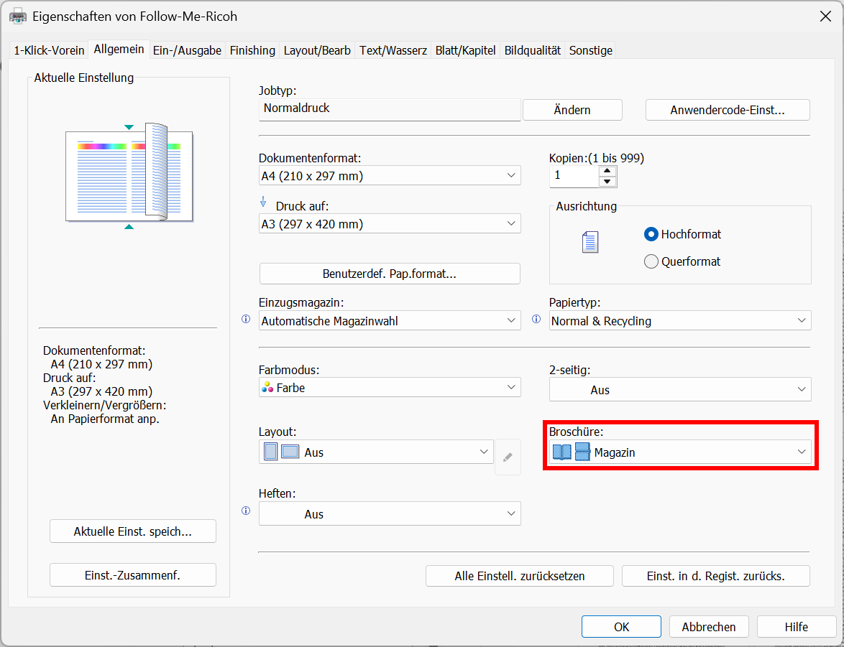This screenshot has height=647, width=844.
Task: Open the Broschüre dropdown
Action: pos(680,452)
